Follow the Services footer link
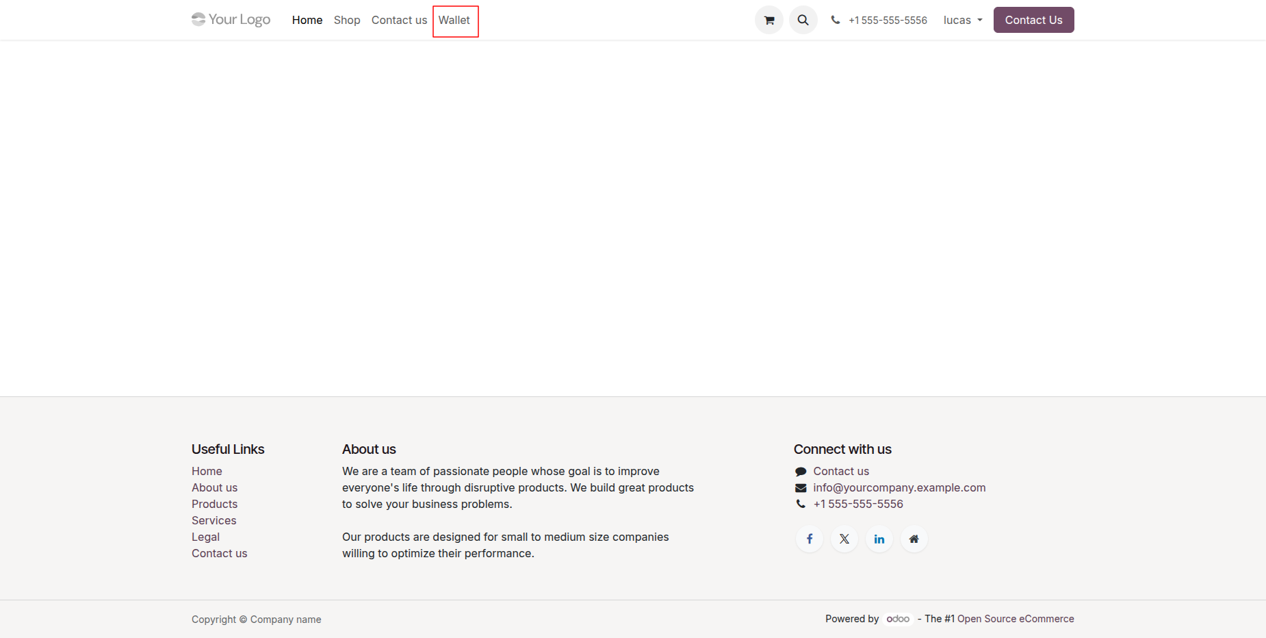The image size is (1266, 638). coord(214,520)
